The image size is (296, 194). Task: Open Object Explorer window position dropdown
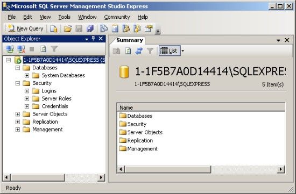coord(87,39)
